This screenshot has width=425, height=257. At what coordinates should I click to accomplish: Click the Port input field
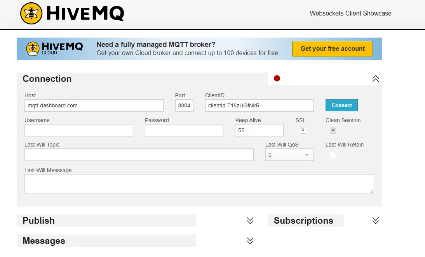(184, 105)
